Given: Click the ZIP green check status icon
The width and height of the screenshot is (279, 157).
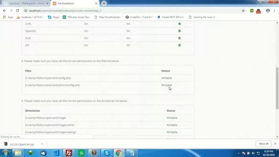Looking at the screenshot, I should coord(180,45).
